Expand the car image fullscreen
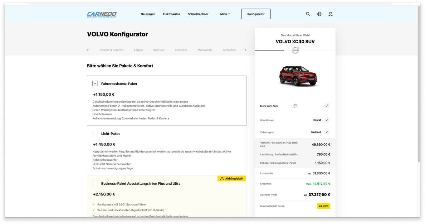Viewport: 425px width, 224px height. click(x=327, y=106)
